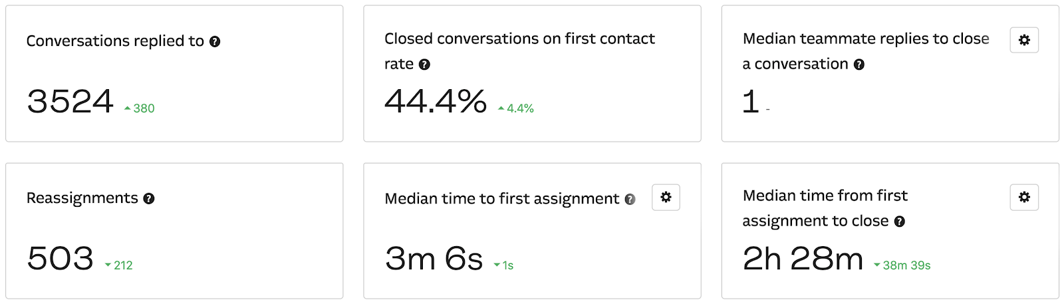The height and width of the screenshot is (304, 1064).
Task: Select the 44.4% first contact rate value
Action: click(436, 102)
